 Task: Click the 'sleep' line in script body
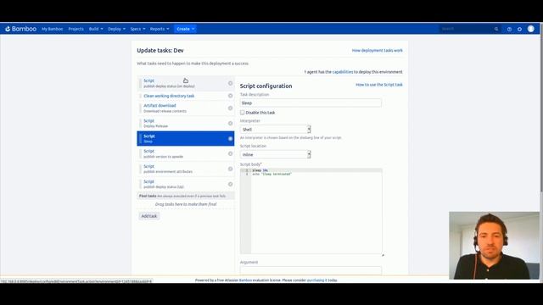260,170
